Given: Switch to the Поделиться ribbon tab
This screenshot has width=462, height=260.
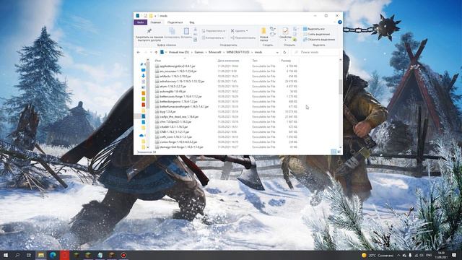Looking at the screenshot, I should tap(175, 22).
